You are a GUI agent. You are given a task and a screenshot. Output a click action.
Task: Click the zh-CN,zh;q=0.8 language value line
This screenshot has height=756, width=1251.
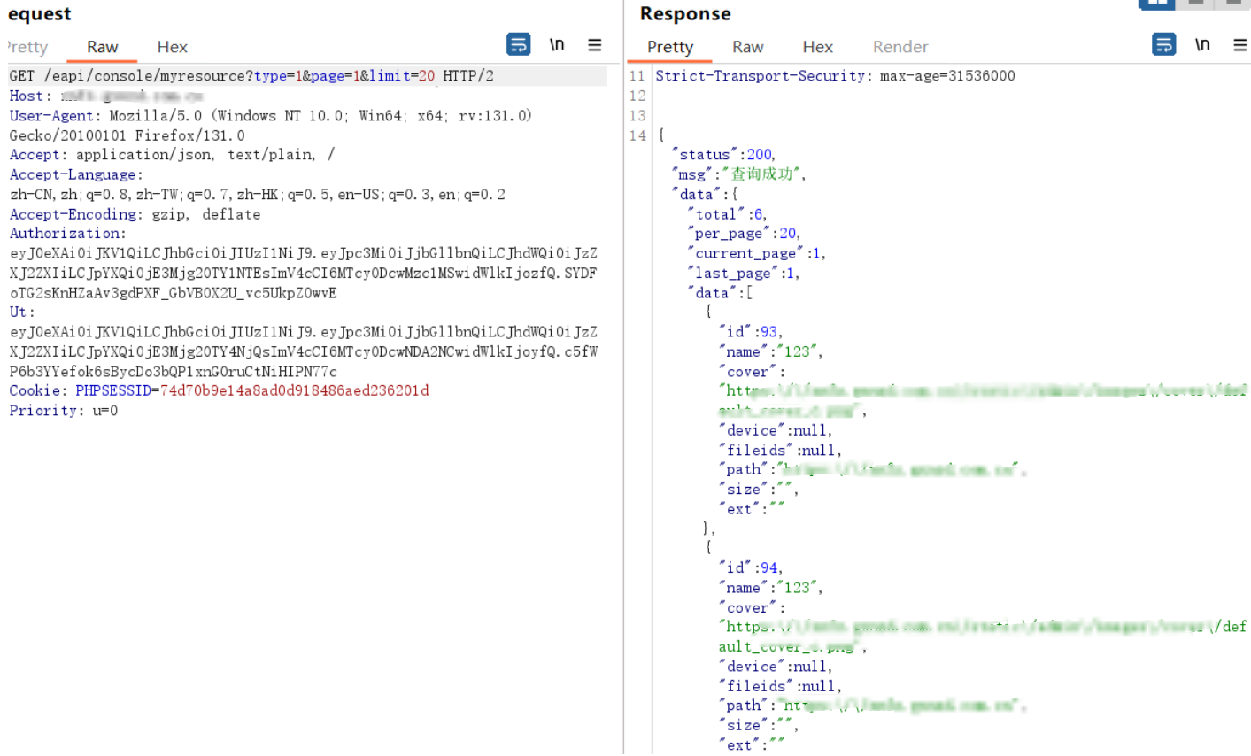point(258,194)
